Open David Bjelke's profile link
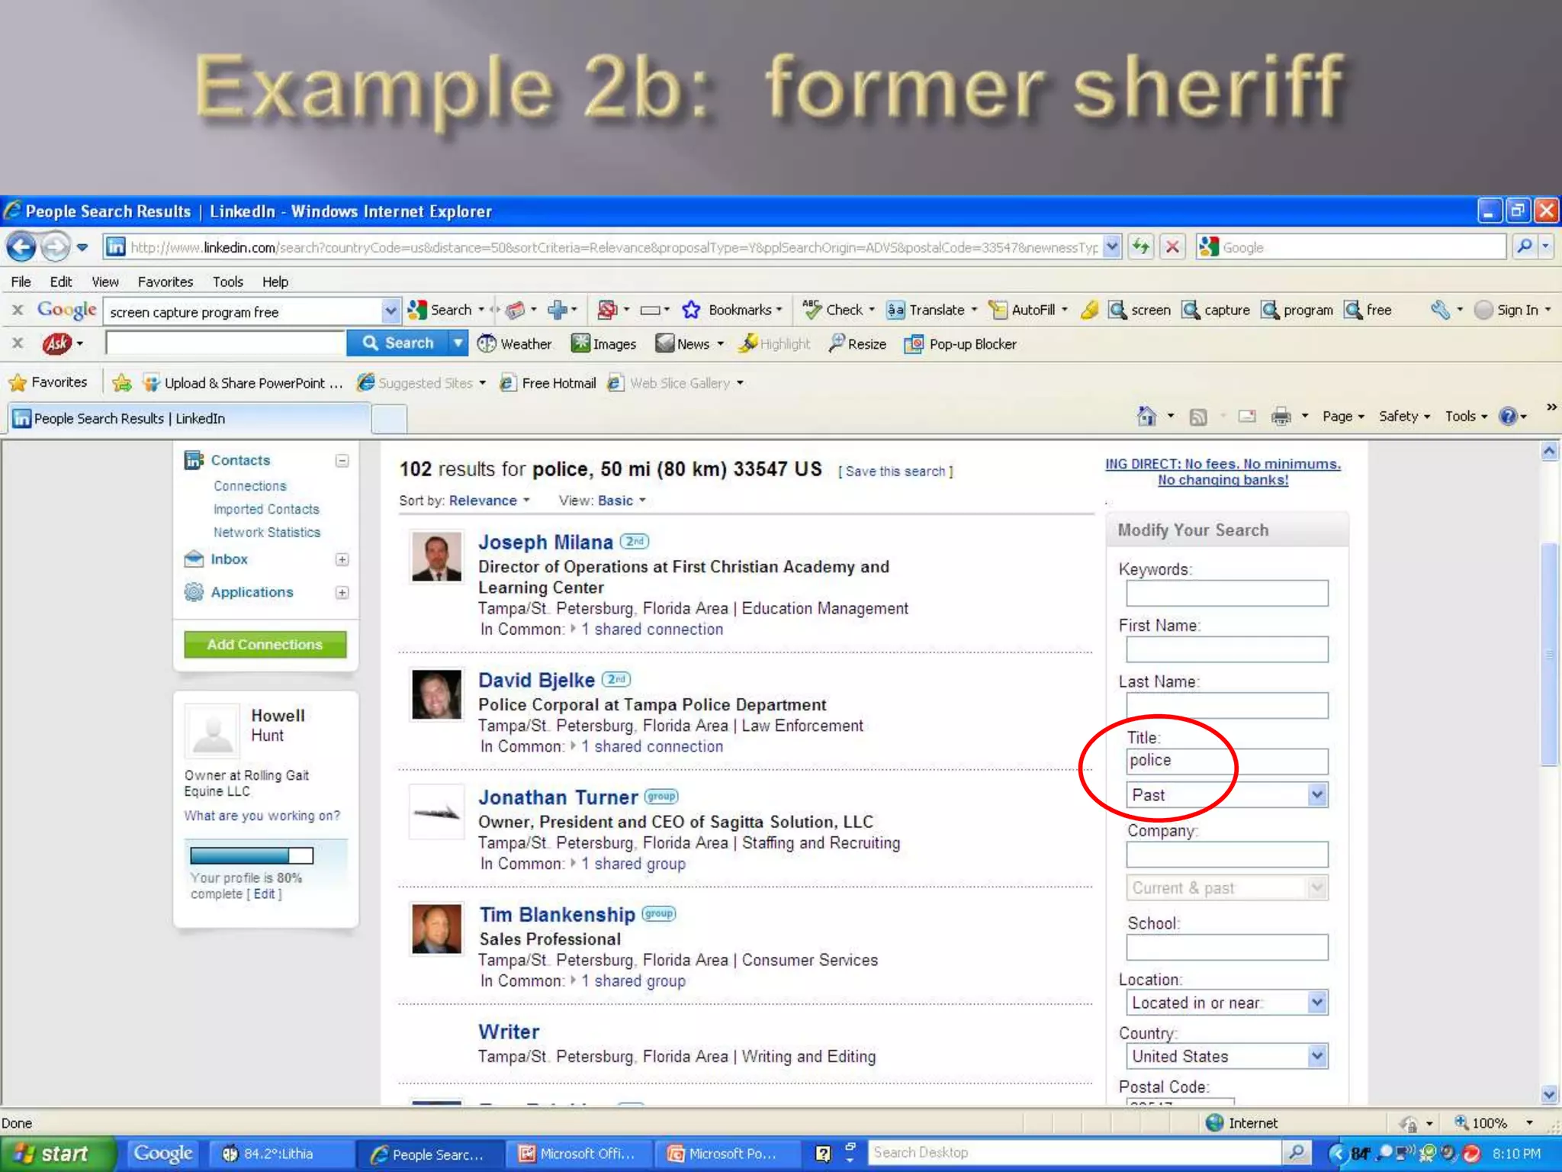This screenshot has width=1562, height=1172. coord(536,680)
